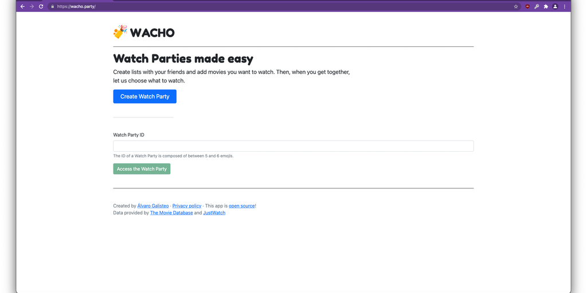This screenshot has width=587, height=293.
Task: Click the WACHO party popper logo
Action: pos(120,32)
